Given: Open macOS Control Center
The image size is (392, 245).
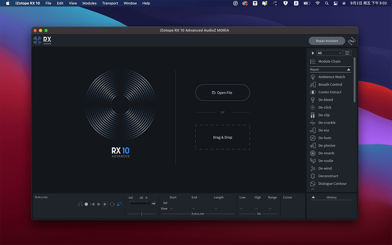Looking at the screenshot, I should click(335, 3).
